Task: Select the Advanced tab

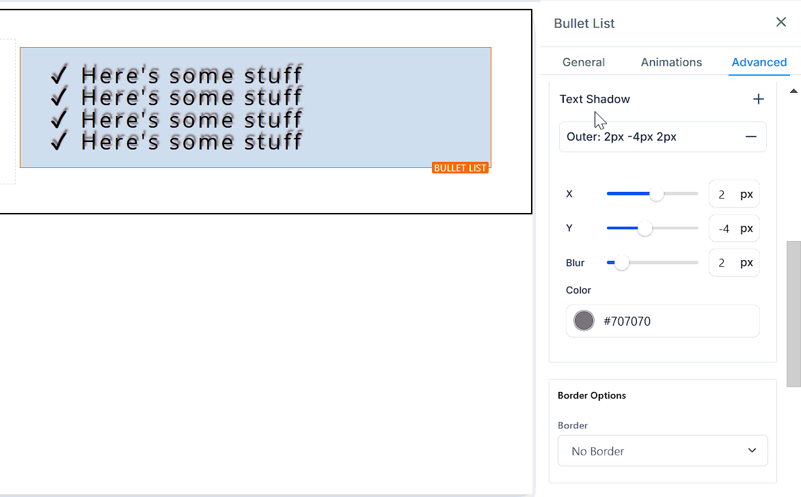Action: tap(759, 62)
